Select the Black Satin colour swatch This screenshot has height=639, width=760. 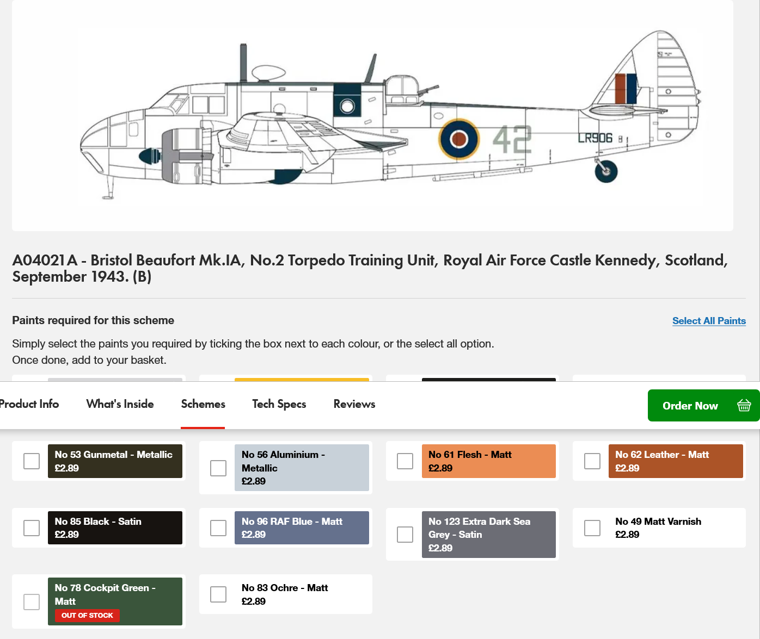115,528
